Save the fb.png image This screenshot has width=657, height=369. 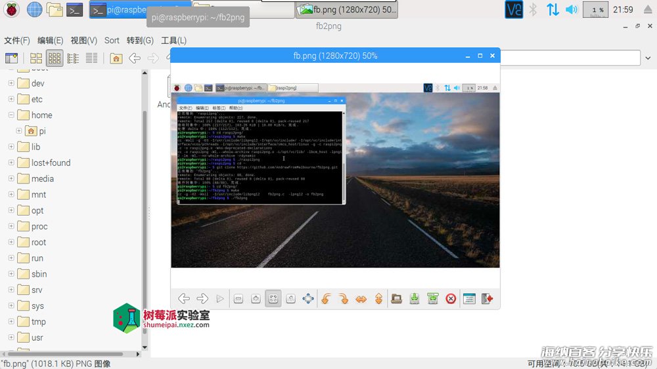point(415,298)
